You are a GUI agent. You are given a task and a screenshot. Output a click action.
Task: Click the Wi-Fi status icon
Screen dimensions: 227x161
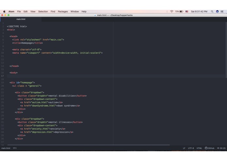[x=171, y=11]
